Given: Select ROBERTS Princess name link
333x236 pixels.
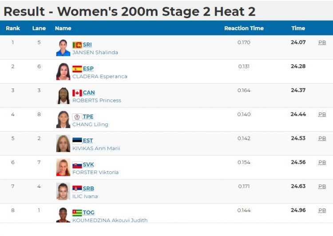Looking at the screenshot, I should click(97, 100).
